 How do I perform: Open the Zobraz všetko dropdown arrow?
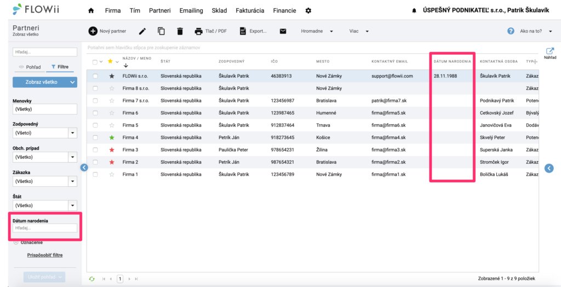pos(73,82)
